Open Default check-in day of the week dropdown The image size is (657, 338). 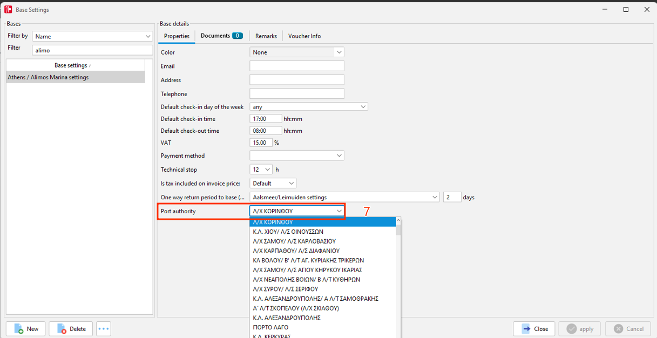[309, 107]
